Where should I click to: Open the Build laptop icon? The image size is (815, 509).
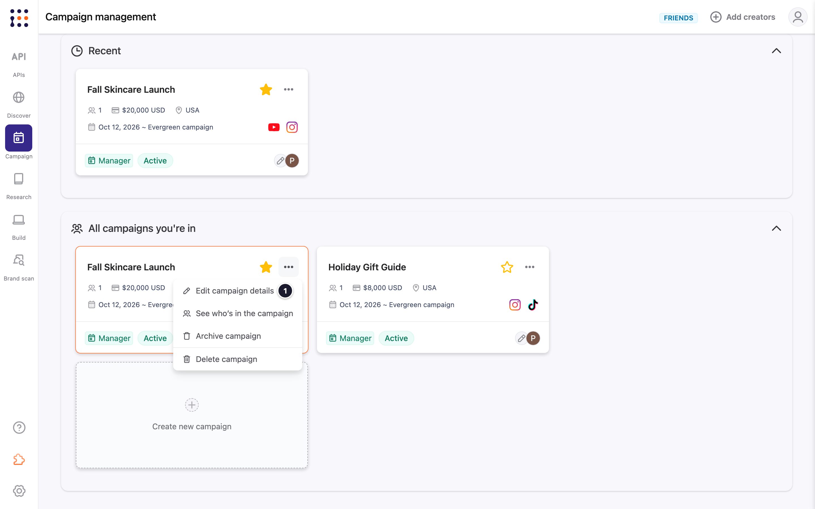[x=19, y=219]
